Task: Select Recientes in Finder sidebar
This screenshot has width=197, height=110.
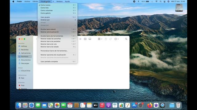Action: pos(25,50)
